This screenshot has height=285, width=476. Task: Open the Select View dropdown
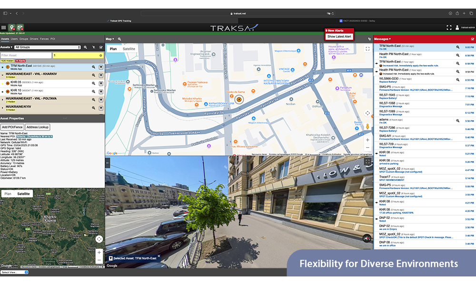click(14, 272)
